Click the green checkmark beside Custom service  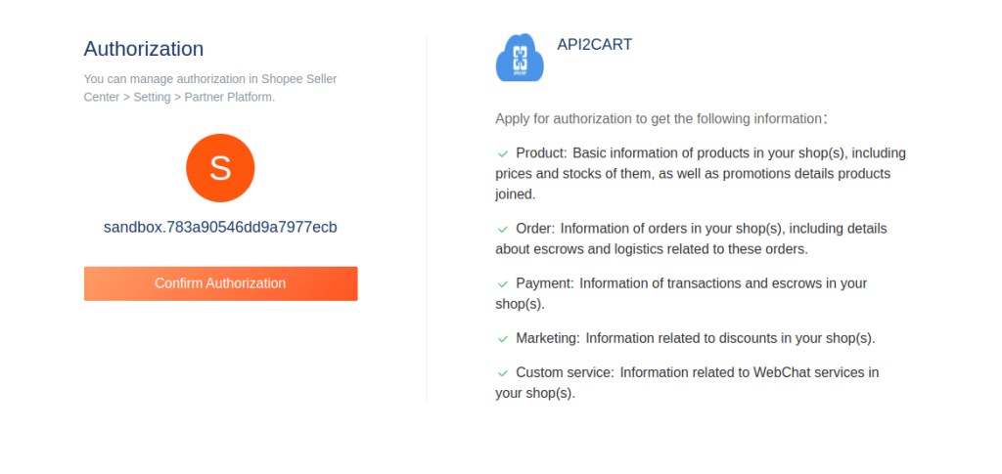pyautogui.click(x=503, y=372)
